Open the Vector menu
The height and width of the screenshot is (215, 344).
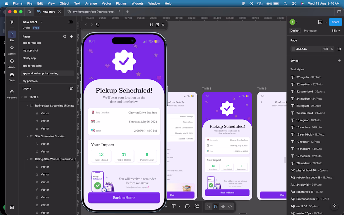[x=106, y=3]
